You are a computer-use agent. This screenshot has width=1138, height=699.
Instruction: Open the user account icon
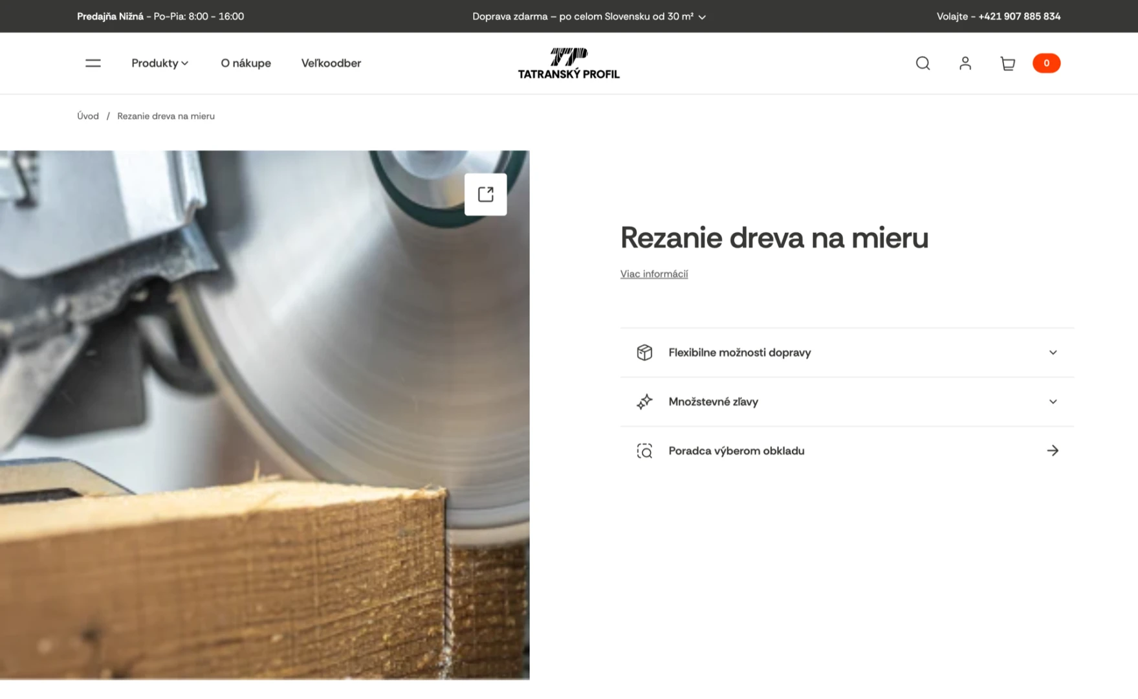coord(965,63)
